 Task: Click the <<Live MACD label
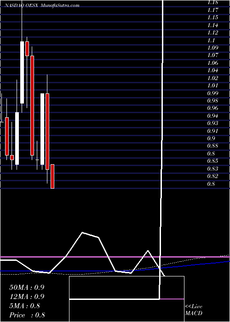194,310
